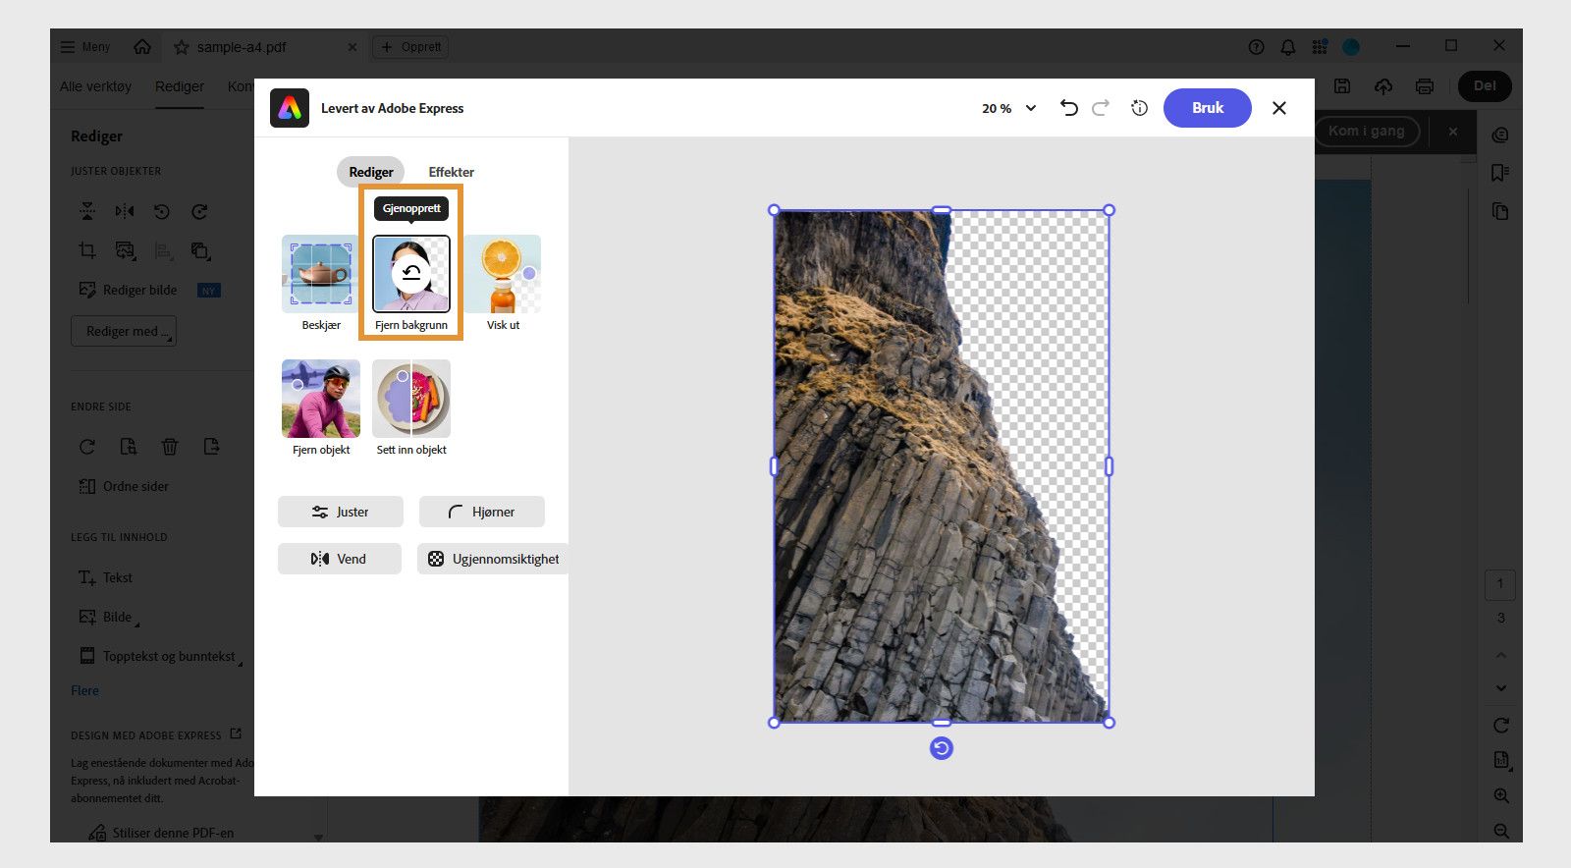Dismiss the Kom i gang banner
This screenshot has height=868, width=1571.
(x=1453, y=132)
